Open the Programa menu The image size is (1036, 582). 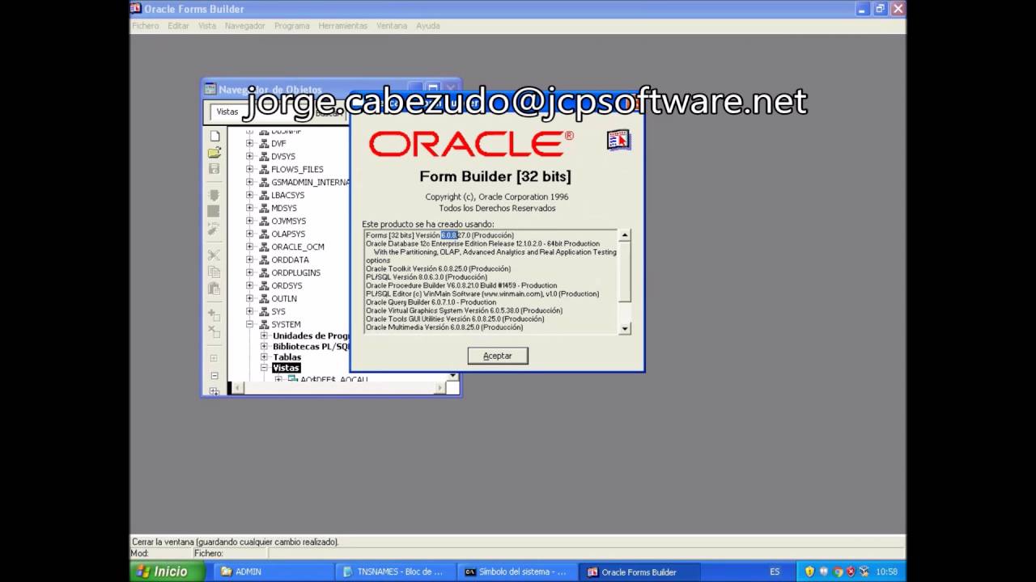291,26
